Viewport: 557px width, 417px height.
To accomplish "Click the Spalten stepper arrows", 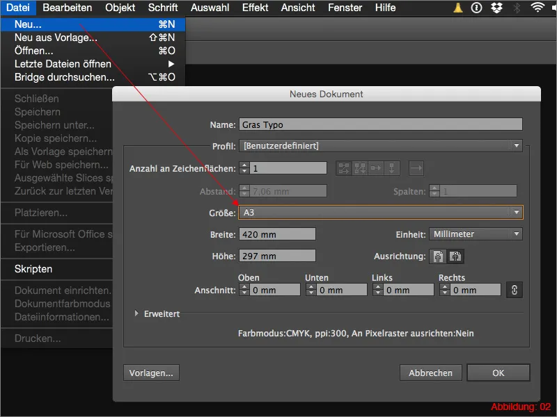I will 434,191.
